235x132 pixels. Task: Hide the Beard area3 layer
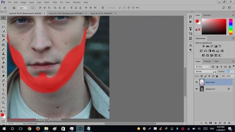coord(197,82)
